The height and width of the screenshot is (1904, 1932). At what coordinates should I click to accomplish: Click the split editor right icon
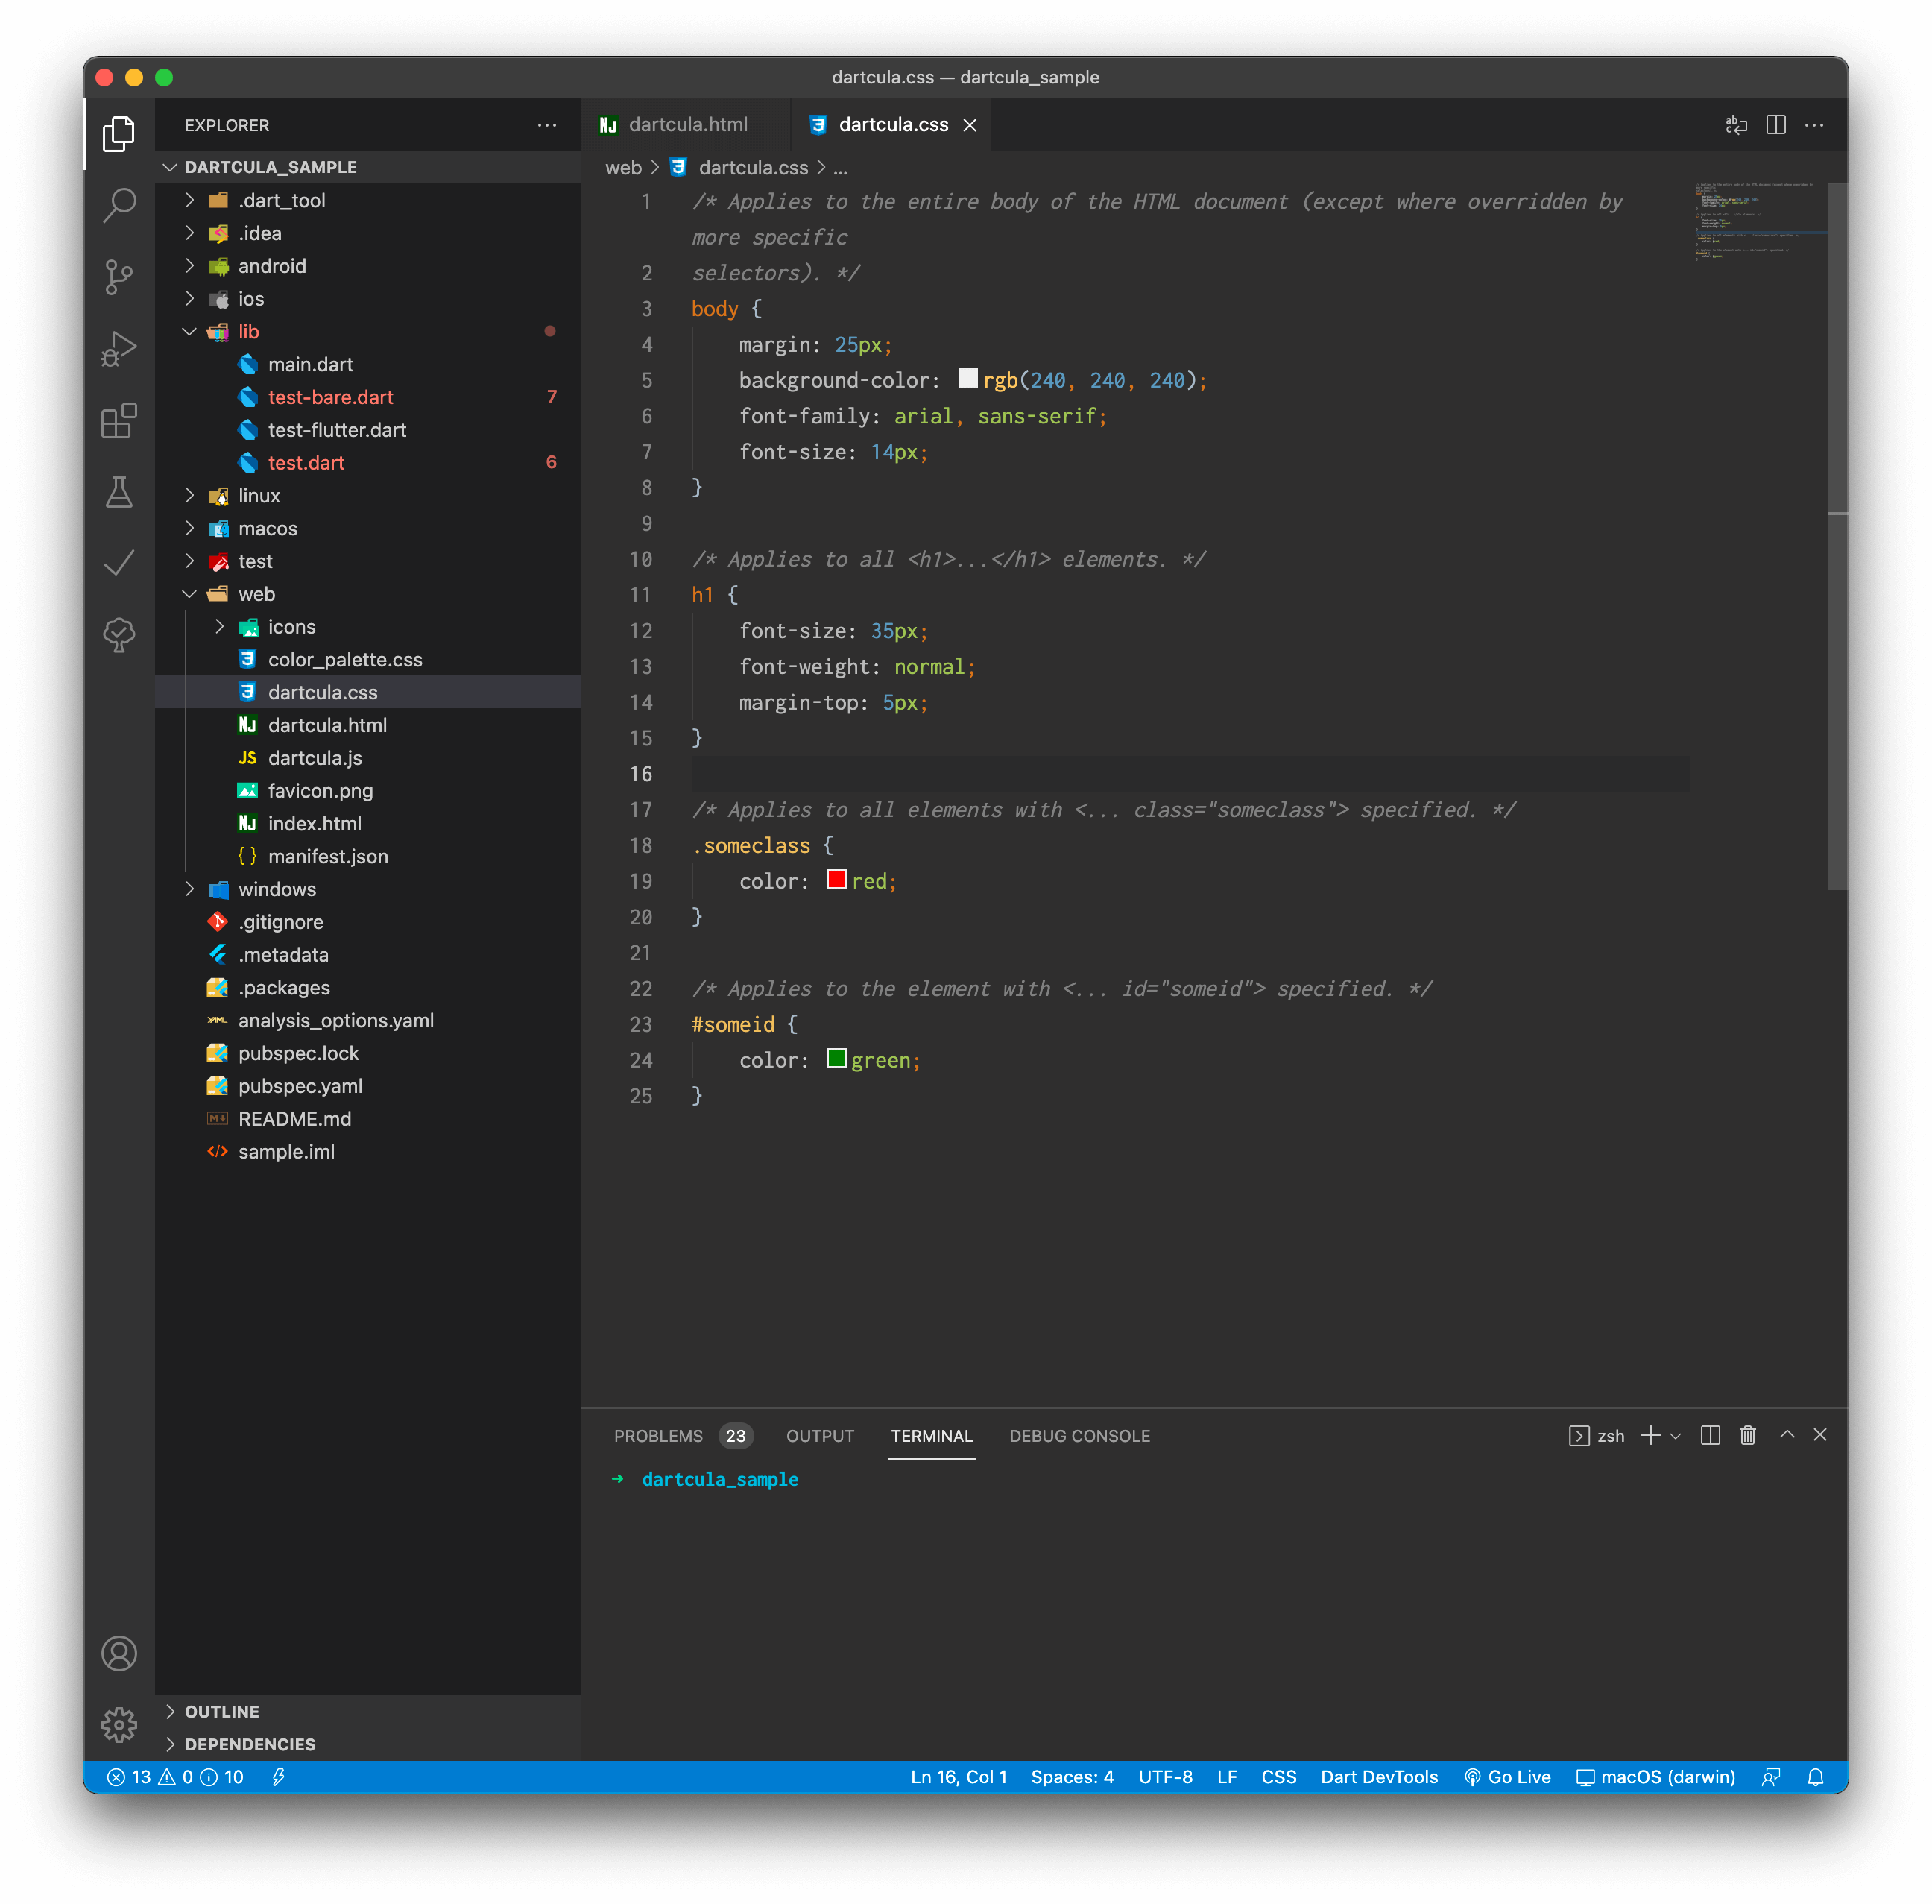click(x=1775, y=125)
